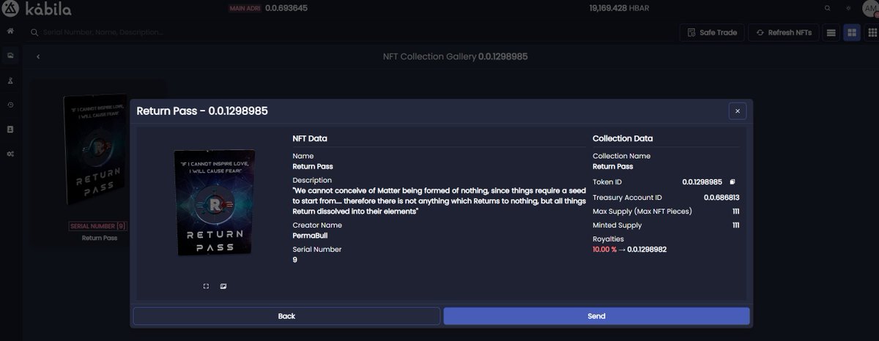This screenshot has width=879, height=341.
Task: Go back using the gallery arrow chevron
Action: pos(38,56)
